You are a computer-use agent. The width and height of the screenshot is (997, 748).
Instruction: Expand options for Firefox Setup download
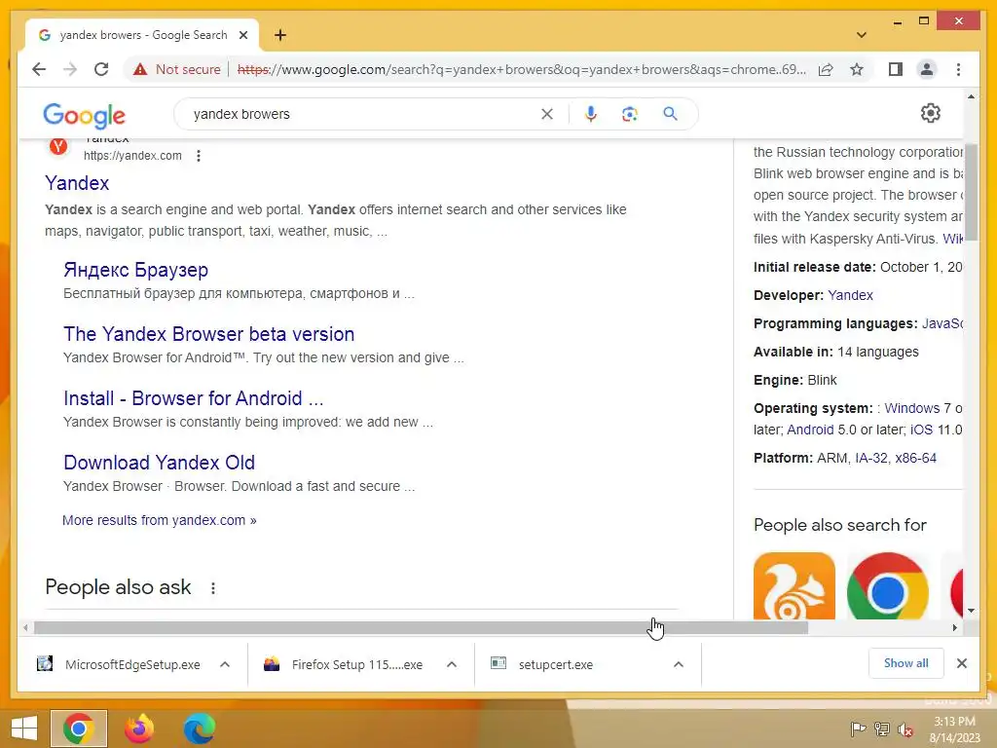452,664
